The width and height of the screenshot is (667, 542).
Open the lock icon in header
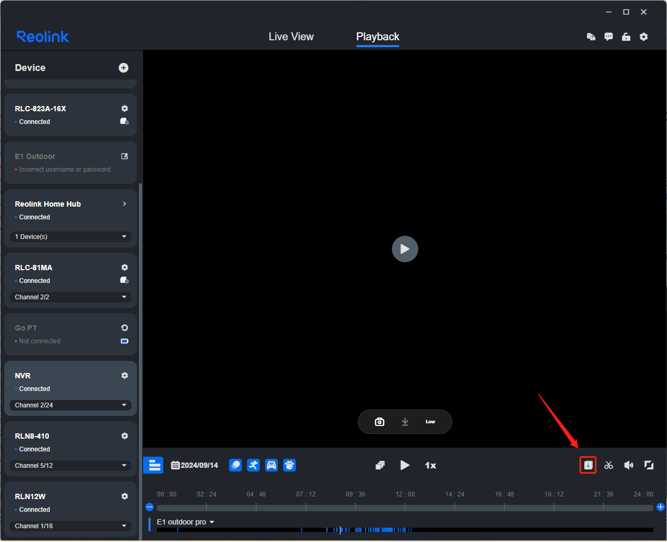pyautogui.click(x=626, y=37)
